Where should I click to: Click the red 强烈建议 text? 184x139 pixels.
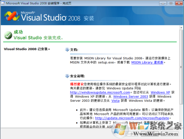click(77, 84)
